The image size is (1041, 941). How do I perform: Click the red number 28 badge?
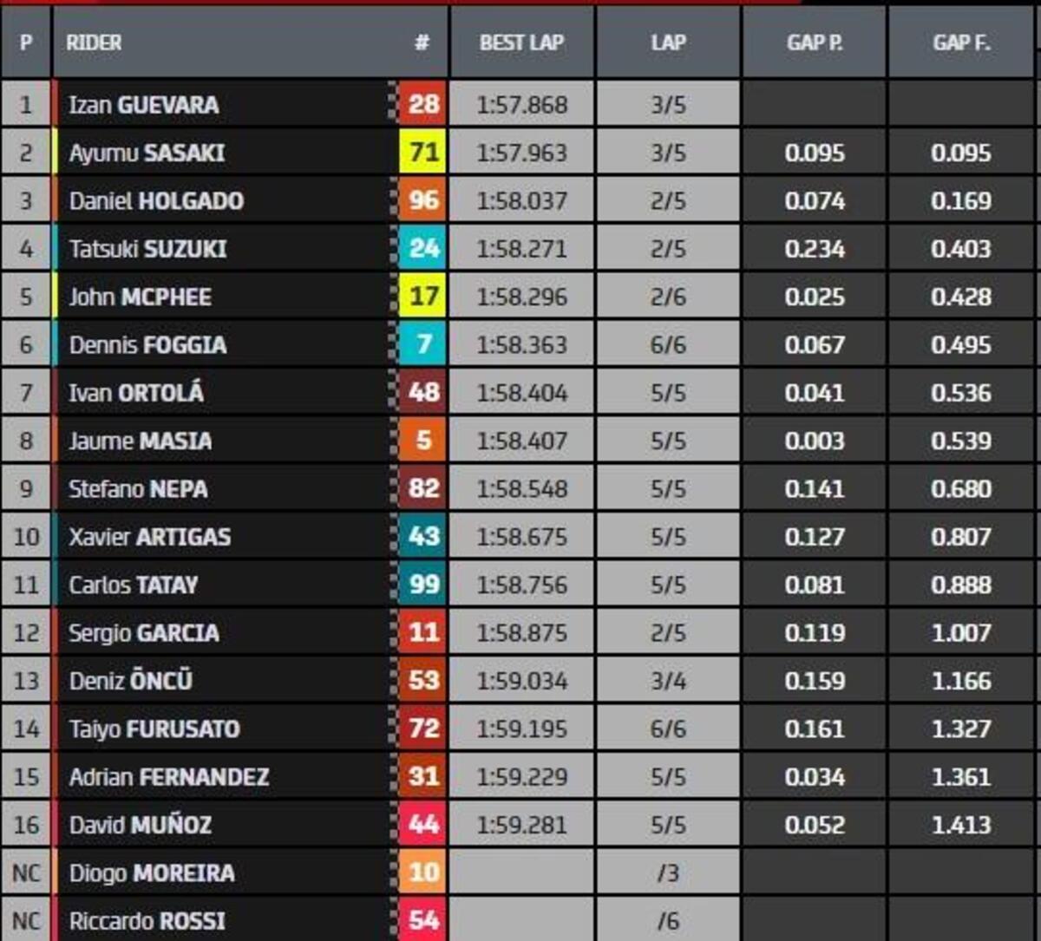[423, 105]
